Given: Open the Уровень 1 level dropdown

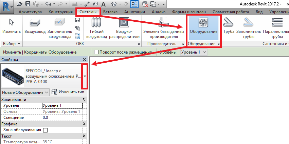Looking at the screenshot, I should 193,52.
